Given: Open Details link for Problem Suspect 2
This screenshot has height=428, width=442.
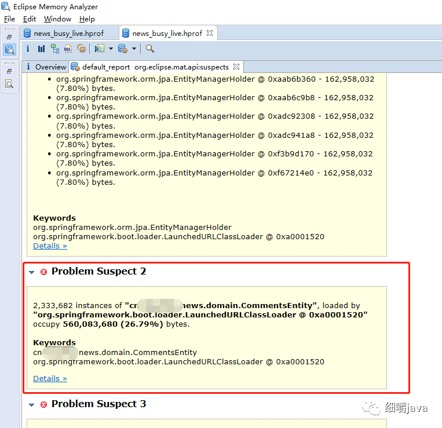Looking at the screenshot, I should [50, 378].
